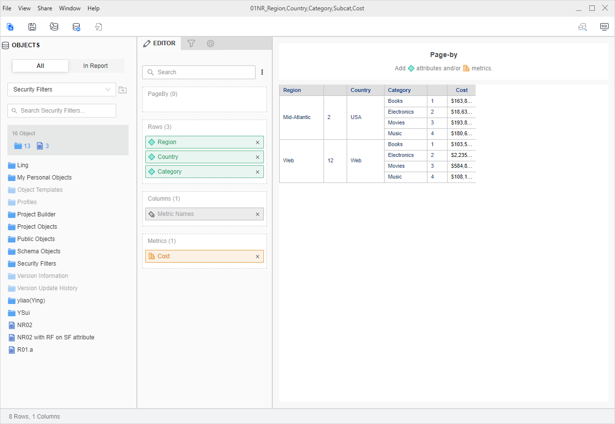
Task: Open the filter funnel tab icon
Action: 192,43
